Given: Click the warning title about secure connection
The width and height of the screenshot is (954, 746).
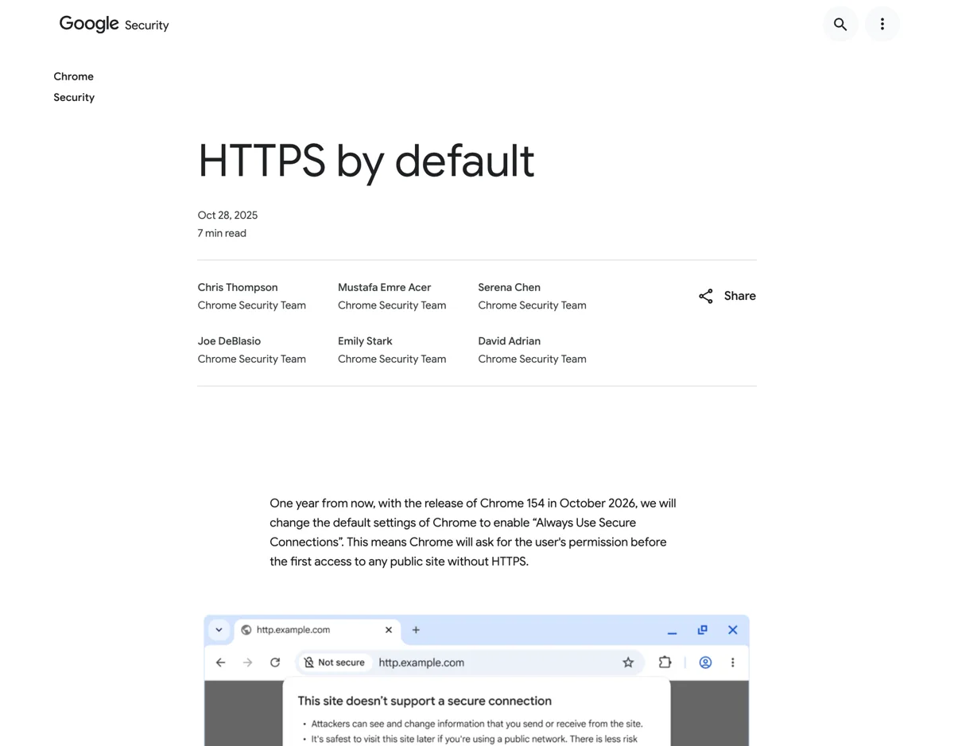Looking at the screenshot, I should tap(425, 701).
